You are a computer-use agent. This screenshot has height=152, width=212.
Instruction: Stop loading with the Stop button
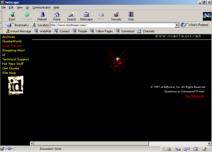tap(131, 16)
